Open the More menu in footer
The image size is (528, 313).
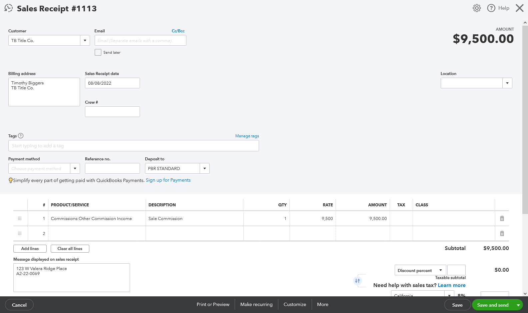pyautogui.click(x=322, y=304)
